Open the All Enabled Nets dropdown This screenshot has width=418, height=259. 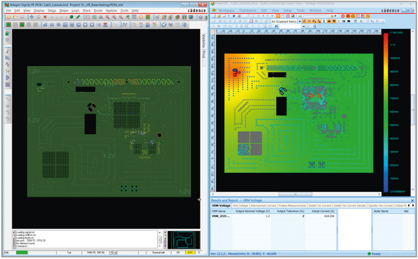click(299, 21)
